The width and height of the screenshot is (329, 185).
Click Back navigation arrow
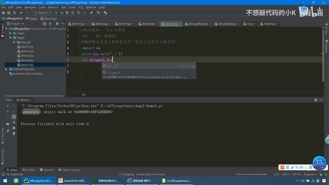(x=21, y=13)
